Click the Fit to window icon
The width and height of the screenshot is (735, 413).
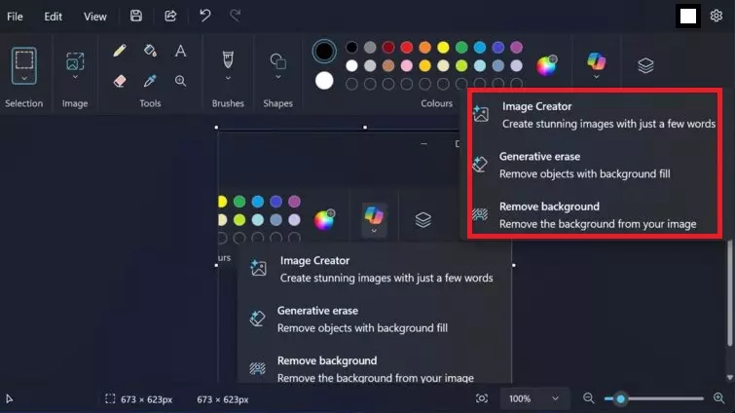(x=482, y=398)
